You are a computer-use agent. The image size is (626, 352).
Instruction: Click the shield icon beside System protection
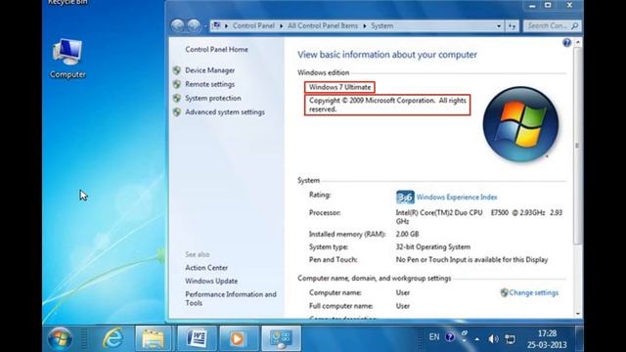click(177, 98)
